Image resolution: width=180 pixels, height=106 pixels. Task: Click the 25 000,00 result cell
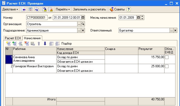pyautogui.click(x=151, y=69)
